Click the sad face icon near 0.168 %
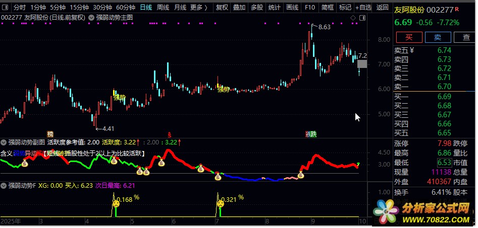The width and height of the screenshot is (478, 228). click(116, 204)
